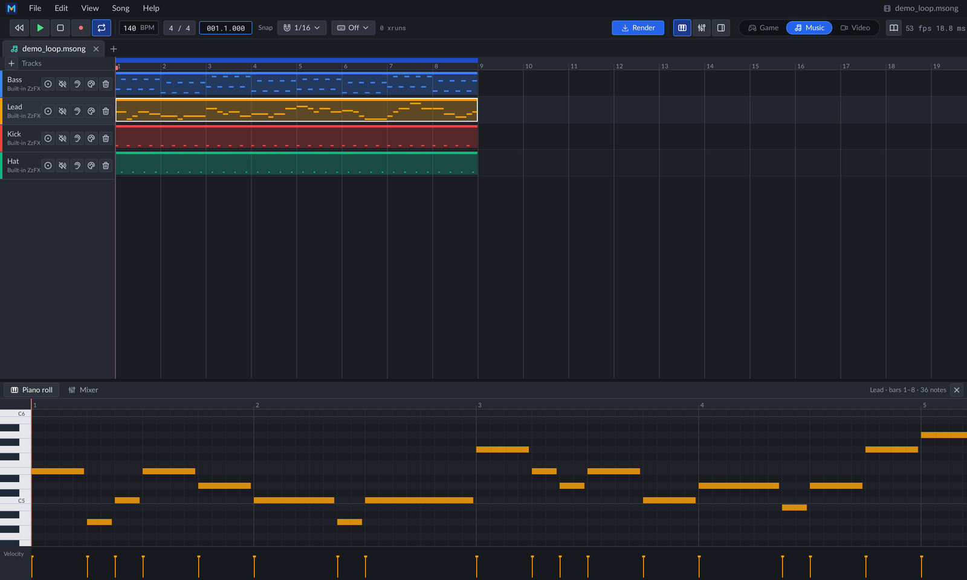Change the Kick track color palette
The width and height of the screenshot is (967, 580).
(x=91, y=138)
